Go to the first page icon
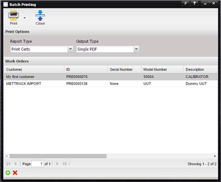The image size is (221, 182). point(8,164)
